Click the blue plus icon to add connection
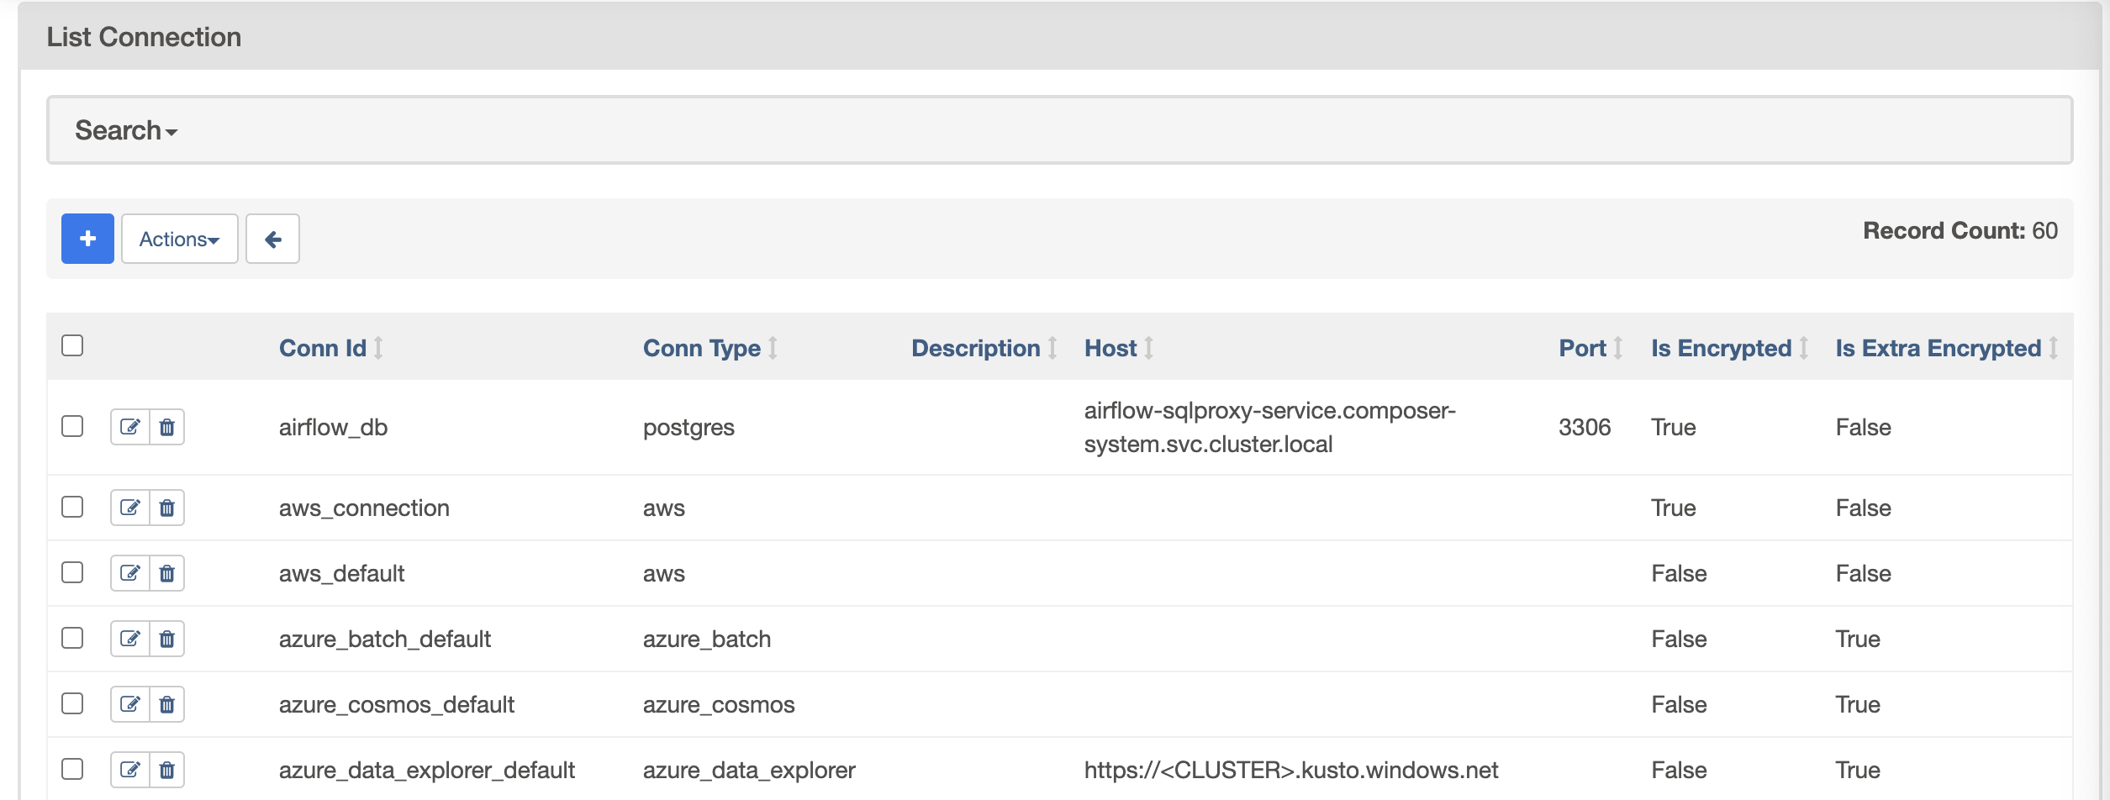 tap(87, 239)
